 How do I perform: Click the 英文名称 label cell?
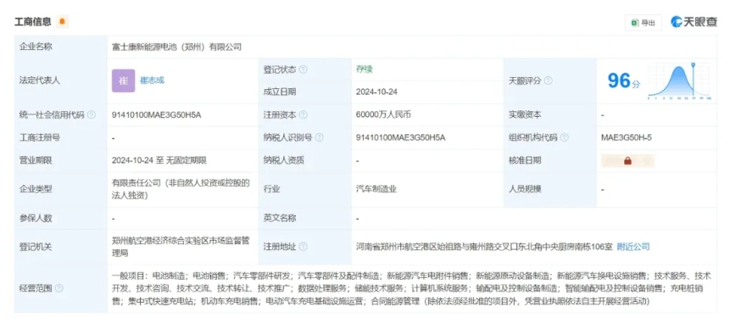pos(305,218)
